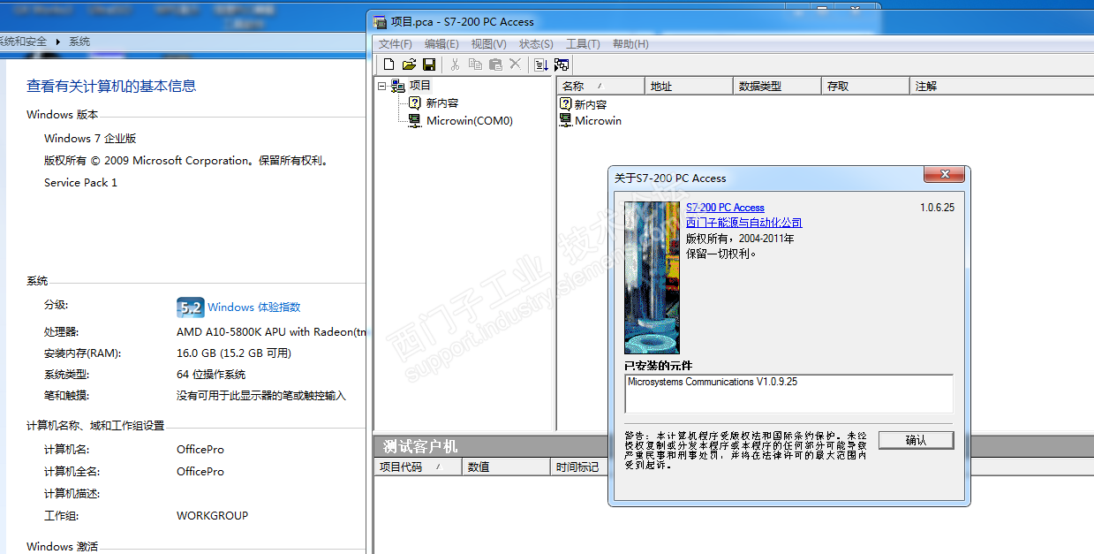
Task: Select 项目 label in the tree
Action: tap(420, 86)
